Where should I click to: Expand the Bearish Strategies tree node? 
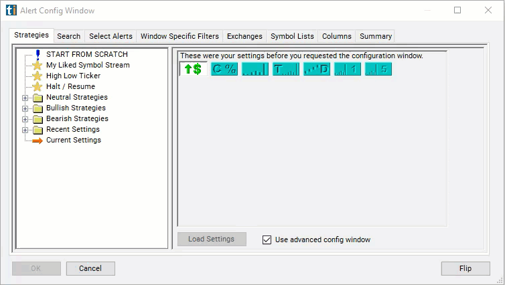[25, 119]
